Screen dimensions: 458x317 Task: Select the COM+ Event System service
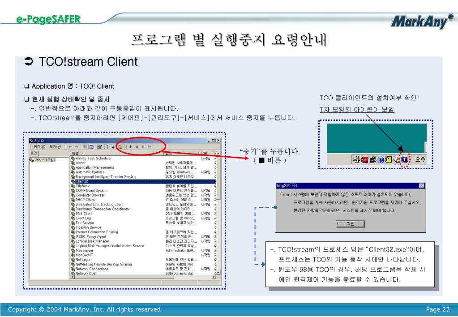[143, 190]
